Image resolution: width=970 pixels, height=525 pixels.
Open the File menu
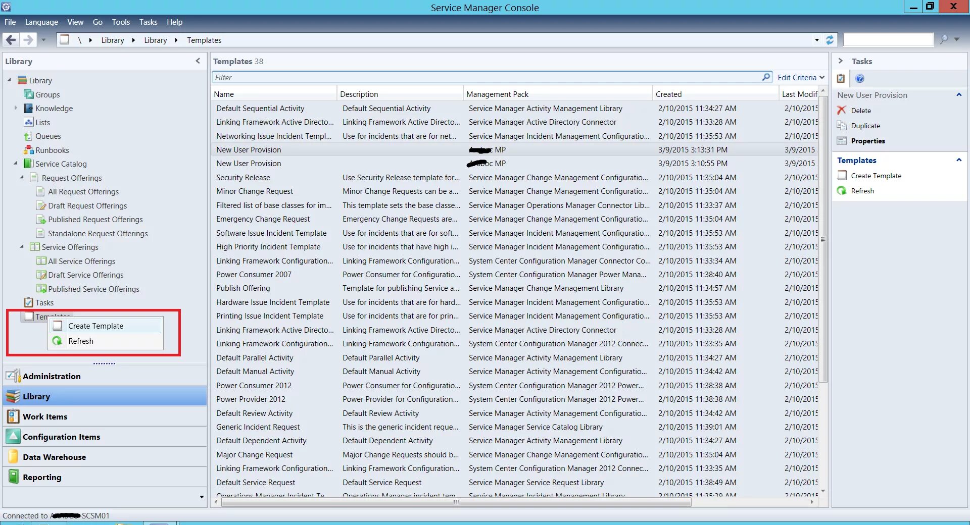coord(10,22)
